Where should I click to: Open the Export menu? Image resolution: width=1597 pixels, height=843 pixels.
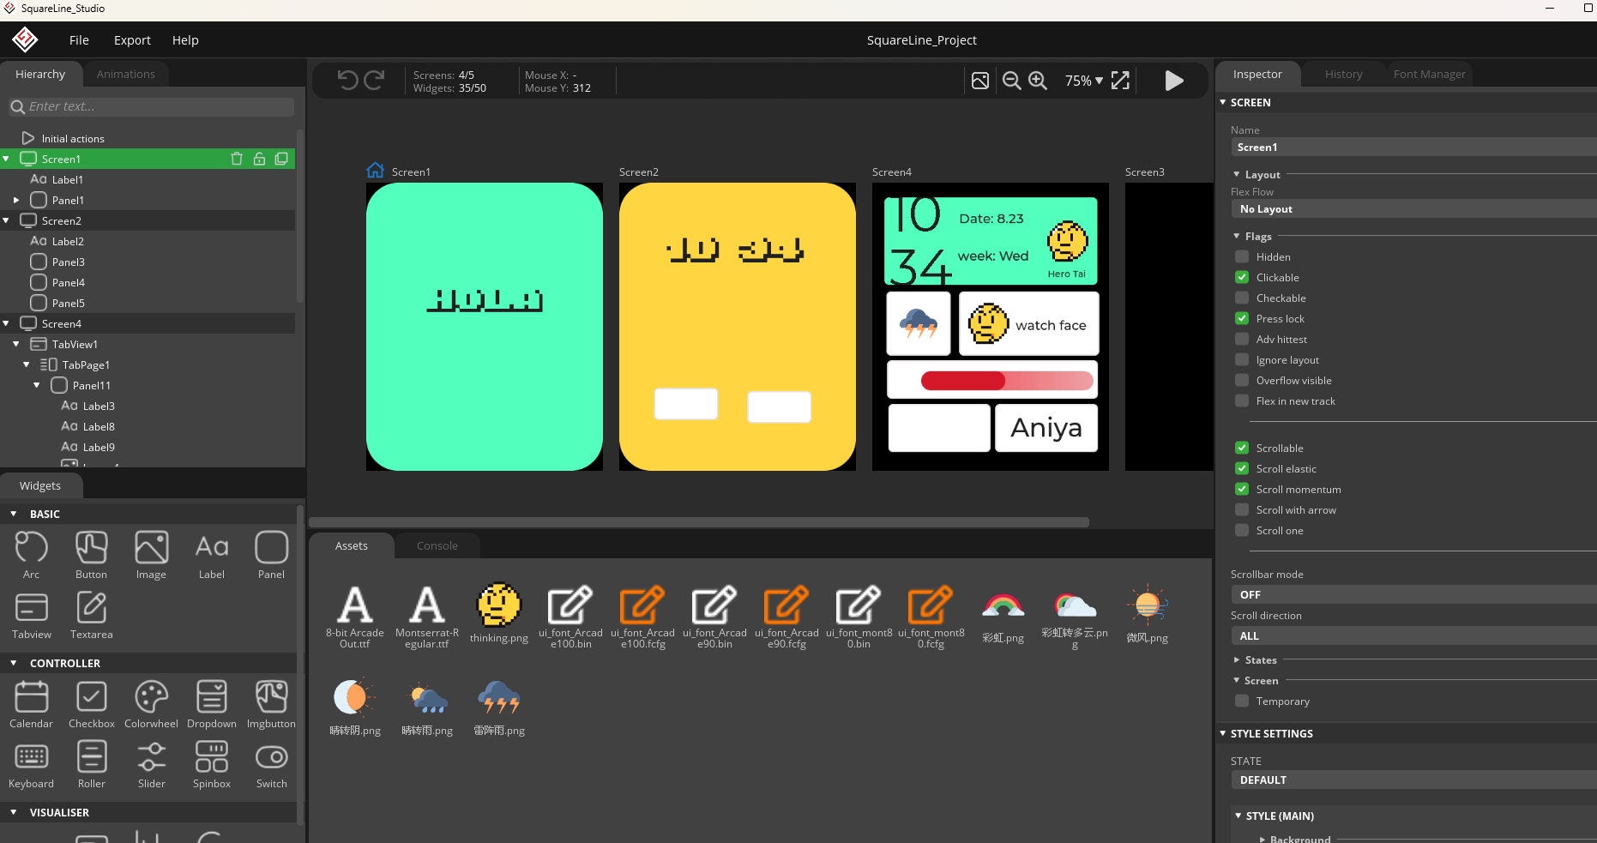click(x=132, y=40)
